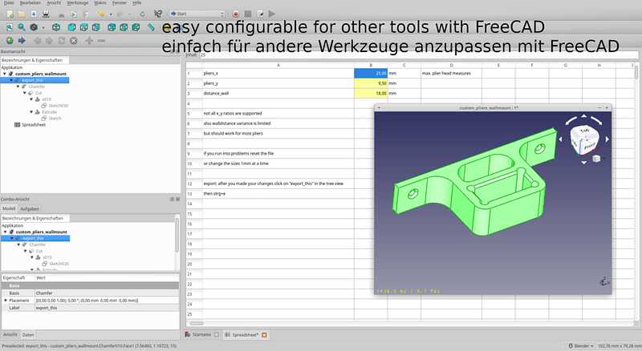
Task: Click the Undo arrow icon
Action: (101, 14)
